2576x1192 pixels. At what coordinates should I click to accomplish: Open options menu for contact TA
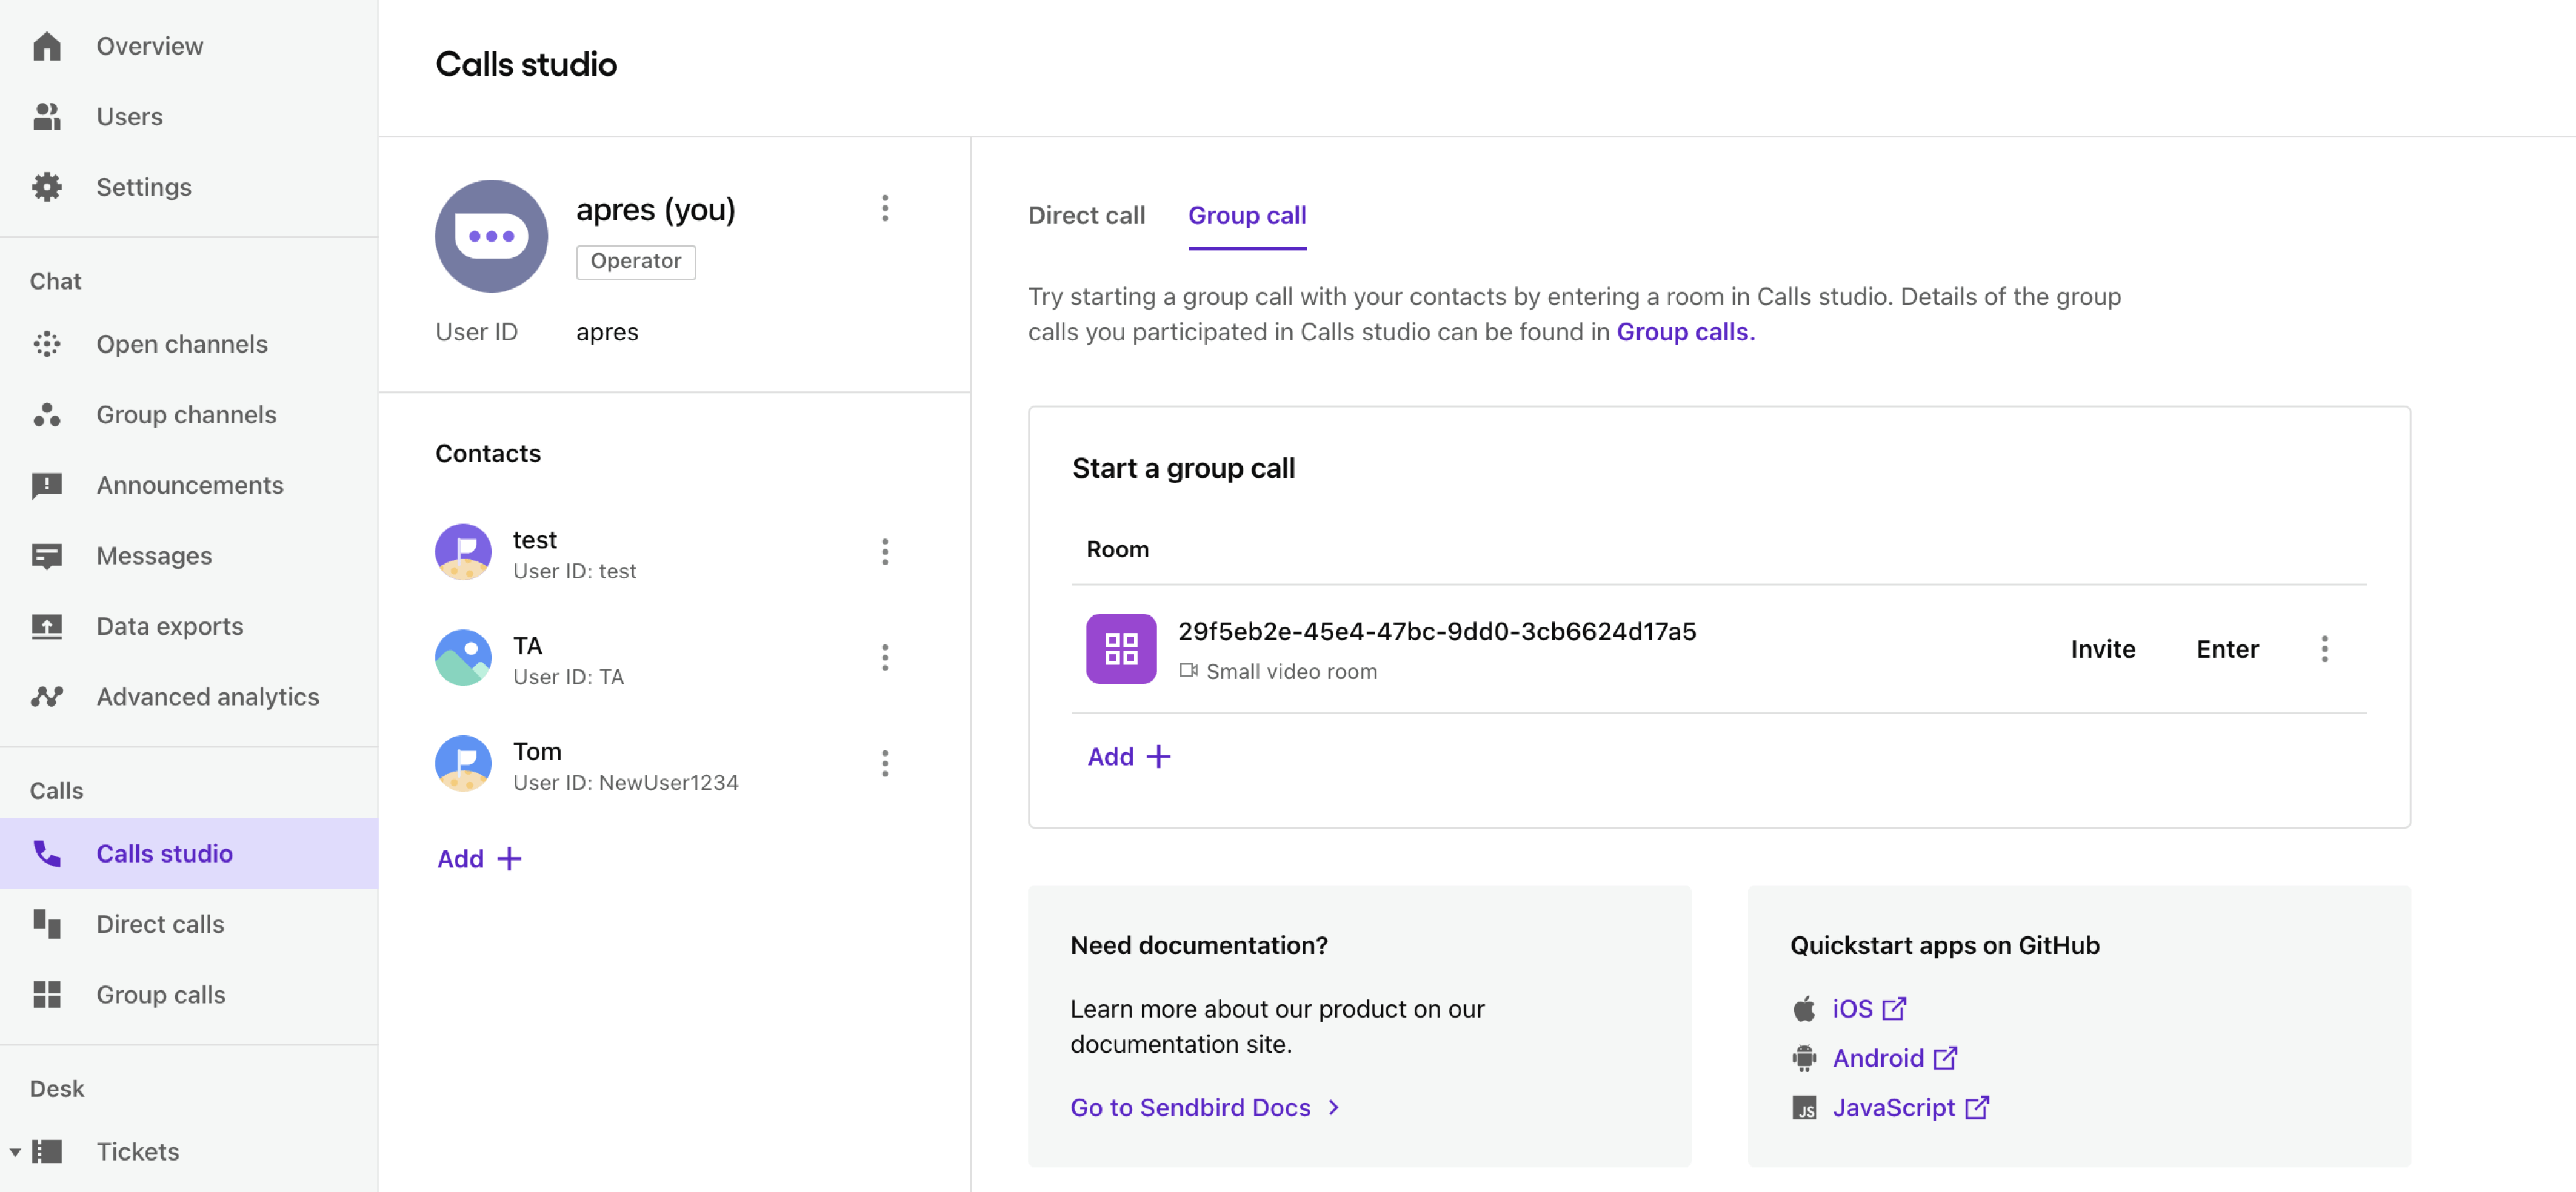[x=884, y=658]
